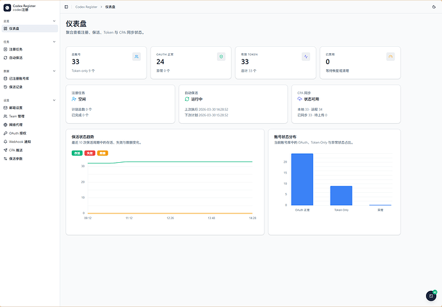
Task: Click the users icon on 总账号 card
Action: point(136,56)
